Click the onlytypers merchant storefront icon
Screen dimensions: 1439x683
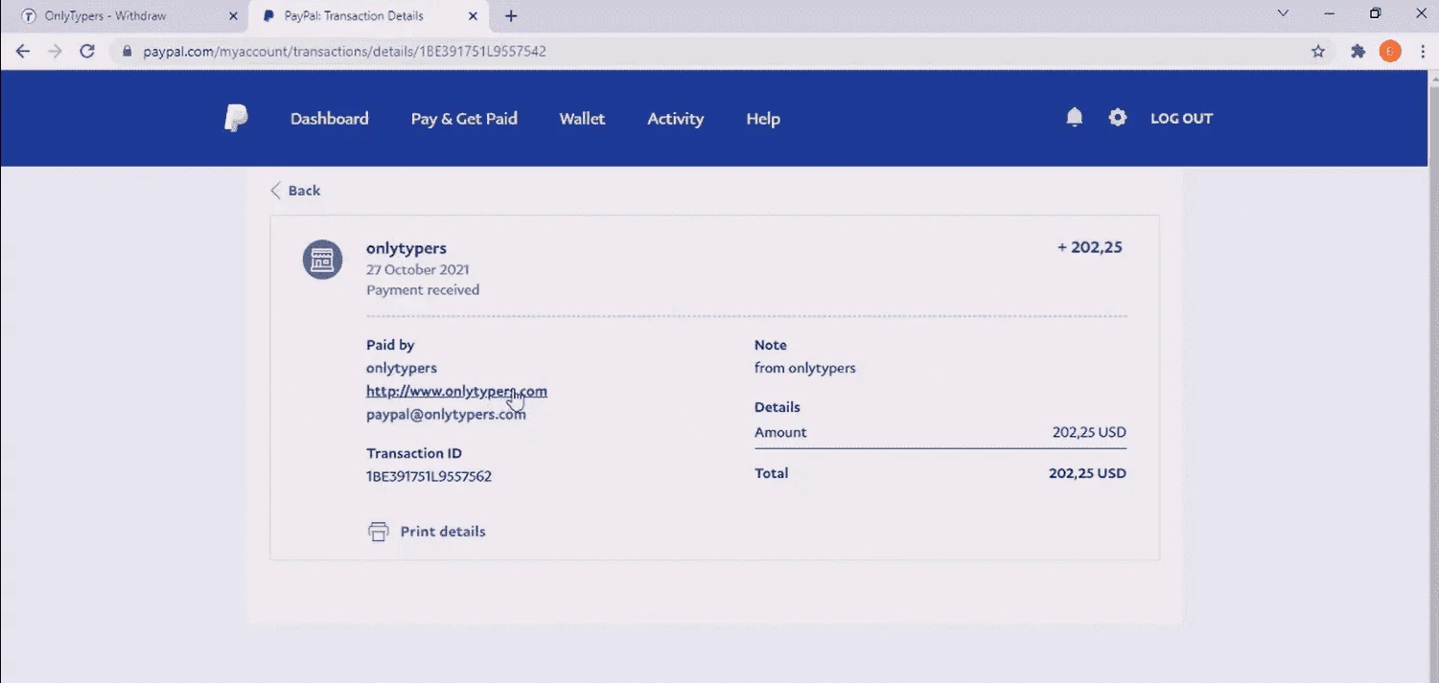(x=323, y=260)
